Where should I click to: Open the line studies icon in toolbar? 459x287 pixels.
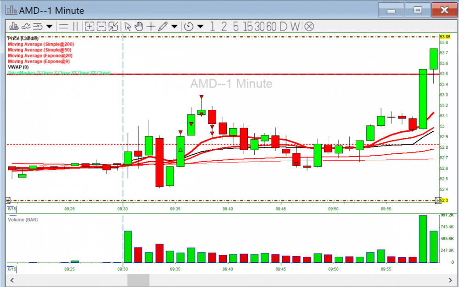click(x=26, y=26)
